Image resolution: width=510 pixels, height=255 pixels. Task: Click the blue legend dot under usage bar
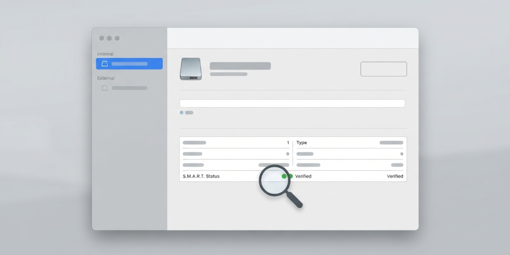(181, 113)
